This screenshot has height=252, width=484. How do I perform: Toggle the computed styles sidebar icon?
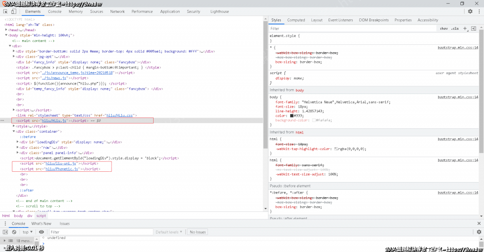474,29
